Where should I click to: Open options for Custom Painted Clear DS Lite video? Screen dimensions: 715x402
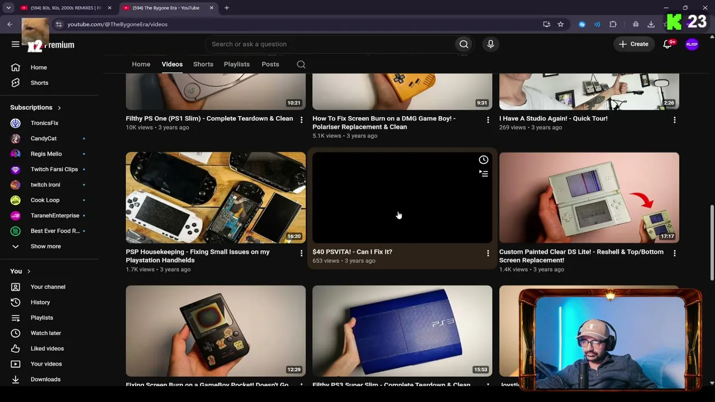(674, 253)
